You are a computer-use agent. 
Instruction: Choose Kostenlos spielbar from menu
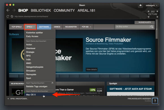click(x=34, y=33)
